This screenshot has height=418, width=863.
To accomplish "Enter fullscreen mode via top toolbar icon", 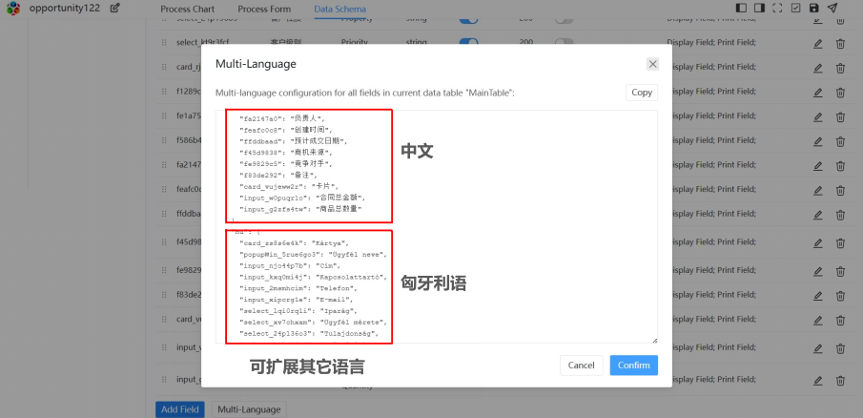I will [778, 9].
